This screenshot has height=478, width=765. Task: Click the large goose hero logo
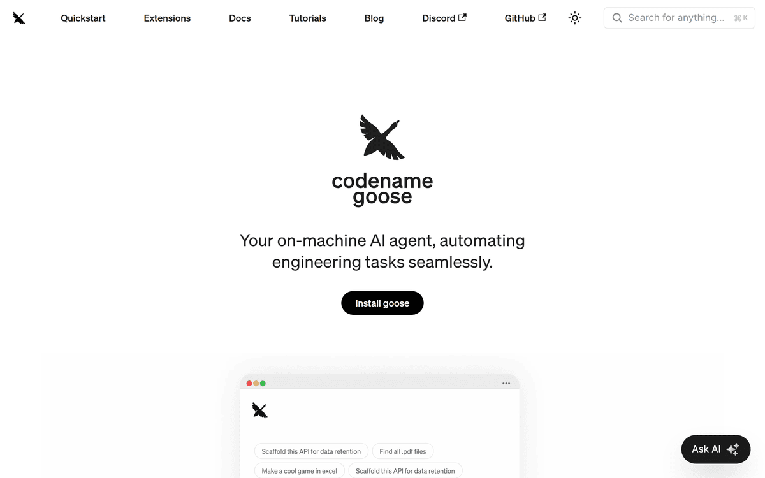coord(382,137)
